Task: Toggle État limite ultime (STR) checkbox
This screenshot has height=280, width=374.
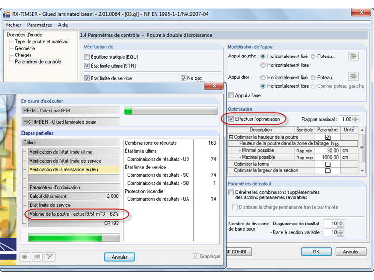Action: click(x=87, y=66)
